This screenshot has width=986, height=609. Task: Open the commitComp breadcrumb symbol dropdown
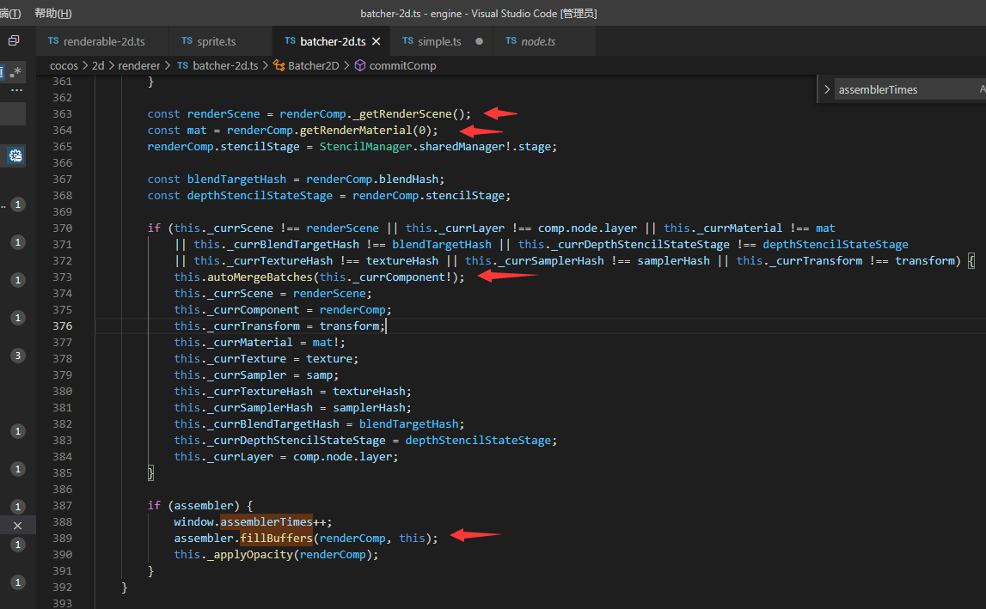coord(401,65)
